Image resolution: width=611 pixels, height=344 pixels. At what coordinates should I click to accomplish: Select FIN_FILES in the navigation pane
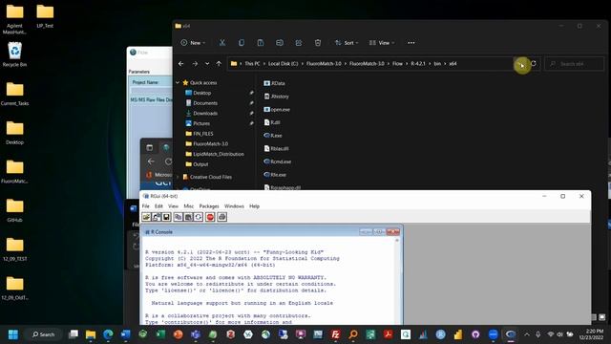click(203, 134)
